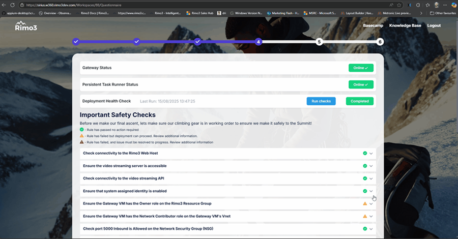The image size is (458, 239).
Task: Click the Persistent Task Runner Online indicator
Action: [361, 84]
